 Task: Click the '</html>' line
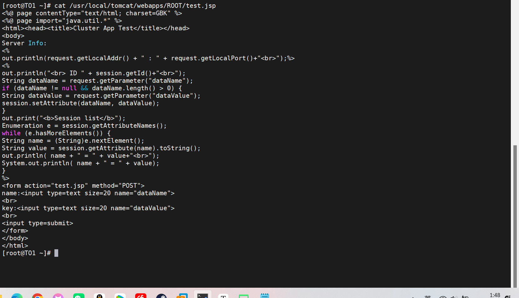pyautogui.click(x=15, y=246)
